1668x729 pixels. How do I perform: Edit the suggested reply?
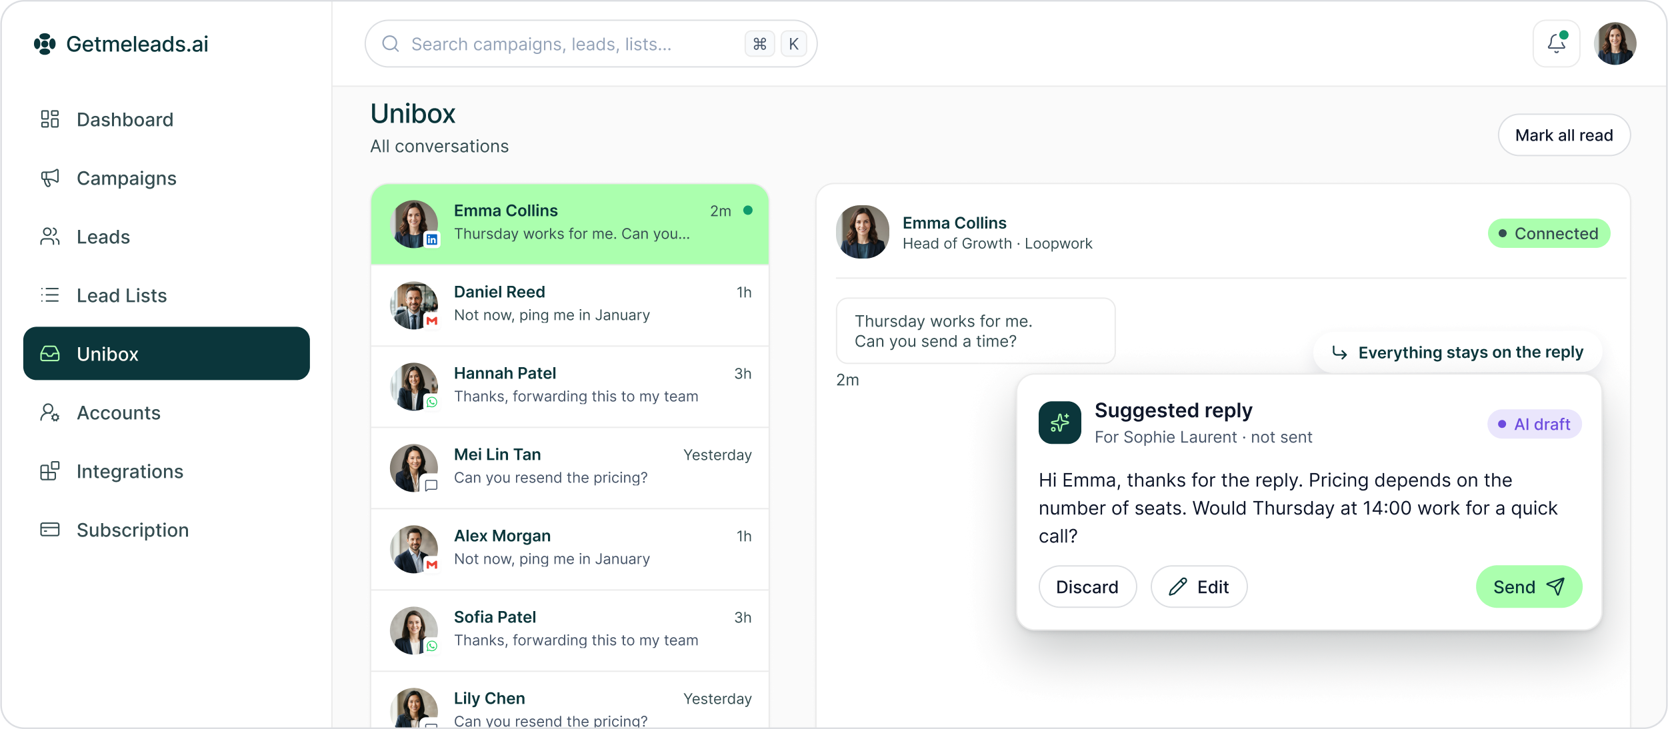coord(1199,586)
